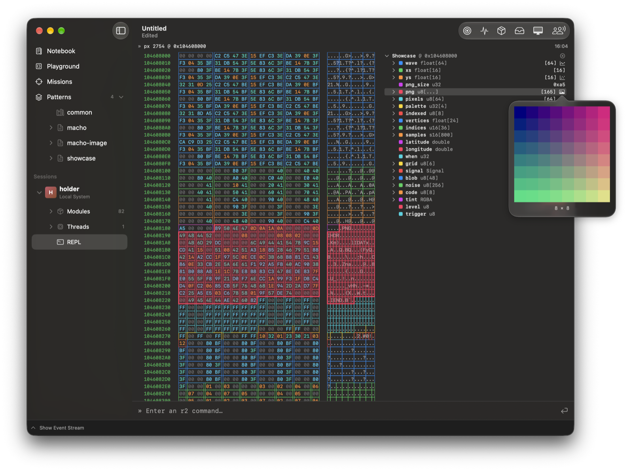The height and width of the screenshot is (471, 633).
Task: Select the REPL item
Action: click(x=79, y=242)
